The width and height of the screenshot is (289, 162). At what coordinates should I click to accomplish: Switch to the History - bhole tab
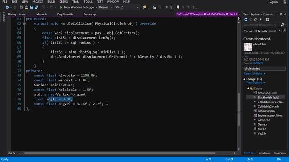coord(17,14)
